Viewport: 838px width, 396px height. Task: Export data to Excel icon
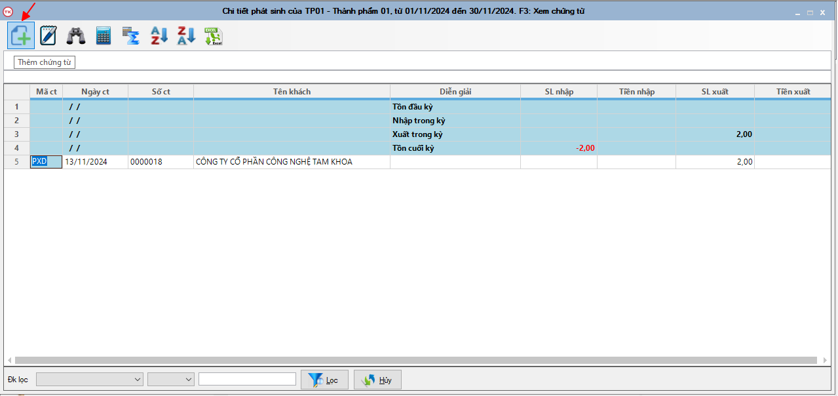214,36
